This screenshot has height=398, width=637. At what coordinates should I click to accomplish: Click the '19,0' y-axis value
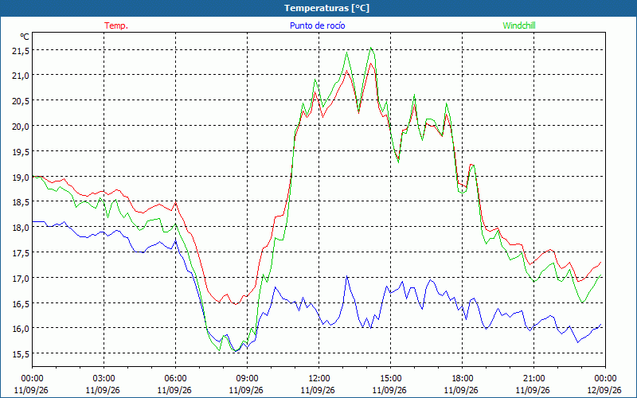click(21, 177)
